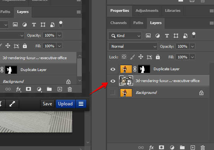The width and height of the screenshot is (214, 150).
Task: Delete layer trash icon in left panel
Action: (70, 89)
